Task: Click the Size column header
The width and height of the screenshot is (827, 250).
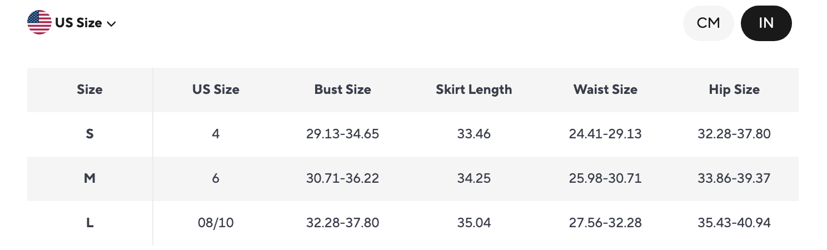Action: [x=89, y=89]
